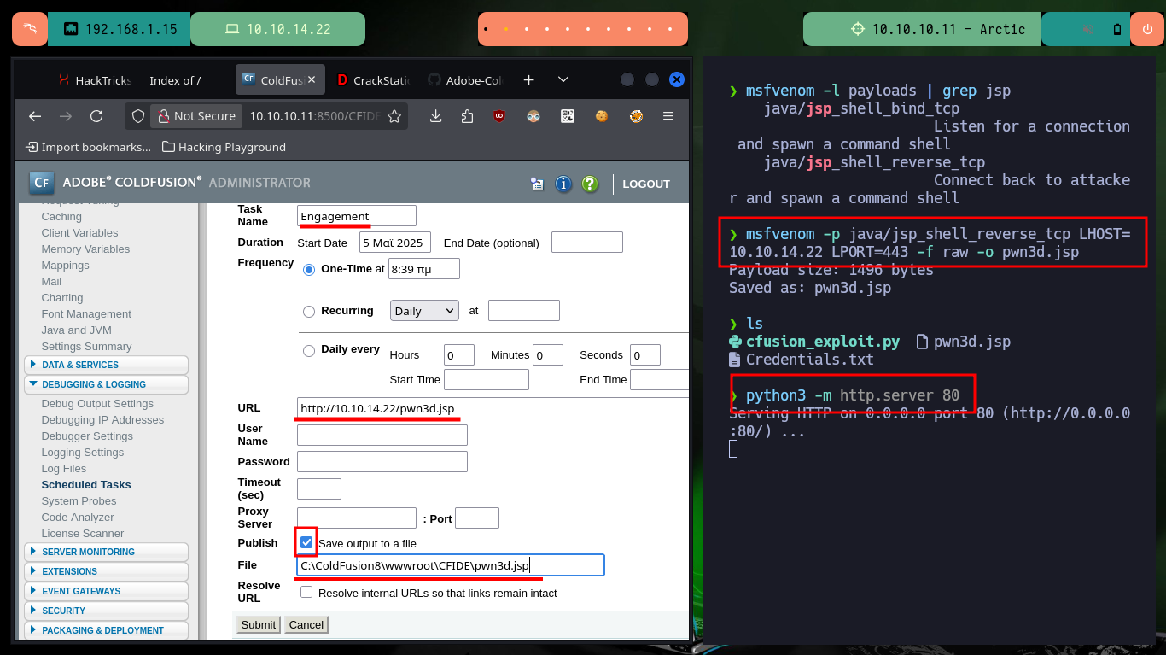Image resolution: width=1166 pixels, height=655 pixels.
Task: Go back with the browser back arrow
Action: 35,116
